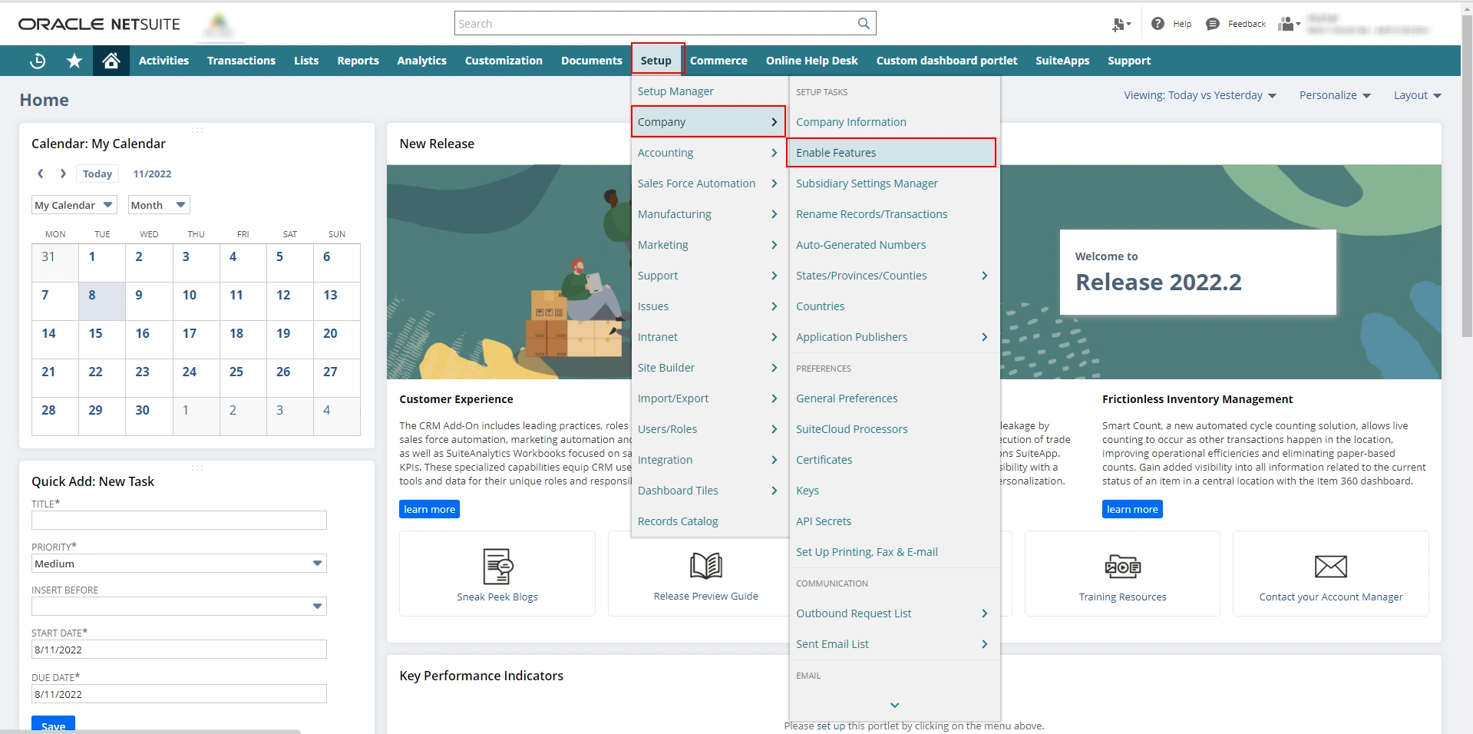Open the Sneak Peek Blogs icon
This screenshot has height=734, width=1473.
pos(497,567)
